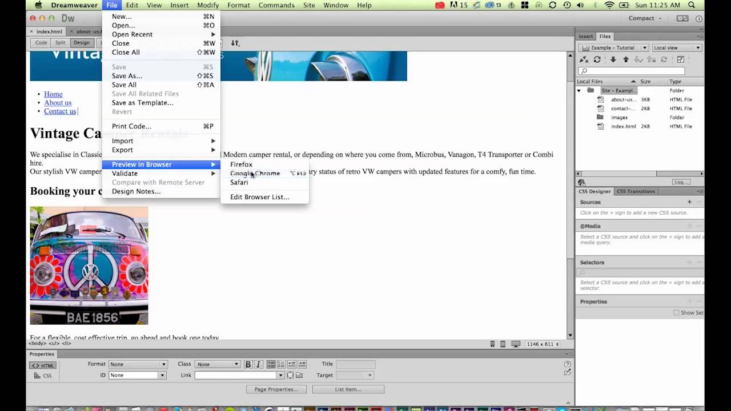Collapse the Site - Example folder tree
Image resolution: width=731 pixels, height=411 pixels.
[579, 91]
